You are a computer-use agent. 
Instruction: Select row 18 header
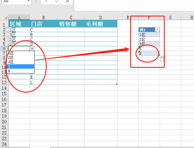coord(4,110)
